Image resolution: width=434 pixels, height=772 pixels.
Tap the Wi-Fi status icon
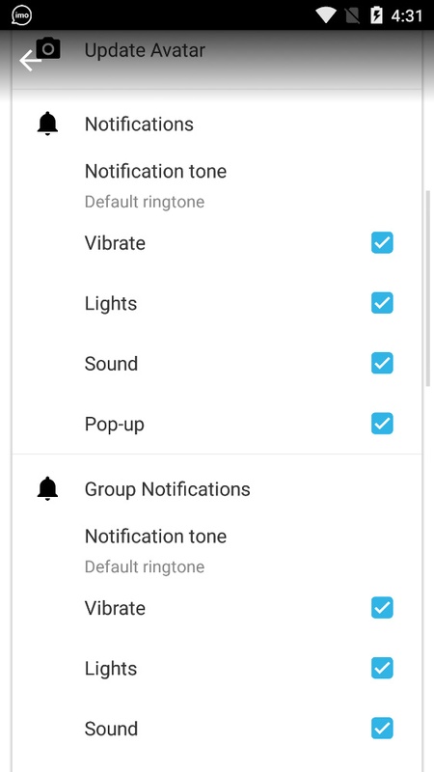[x=326, y=15]
